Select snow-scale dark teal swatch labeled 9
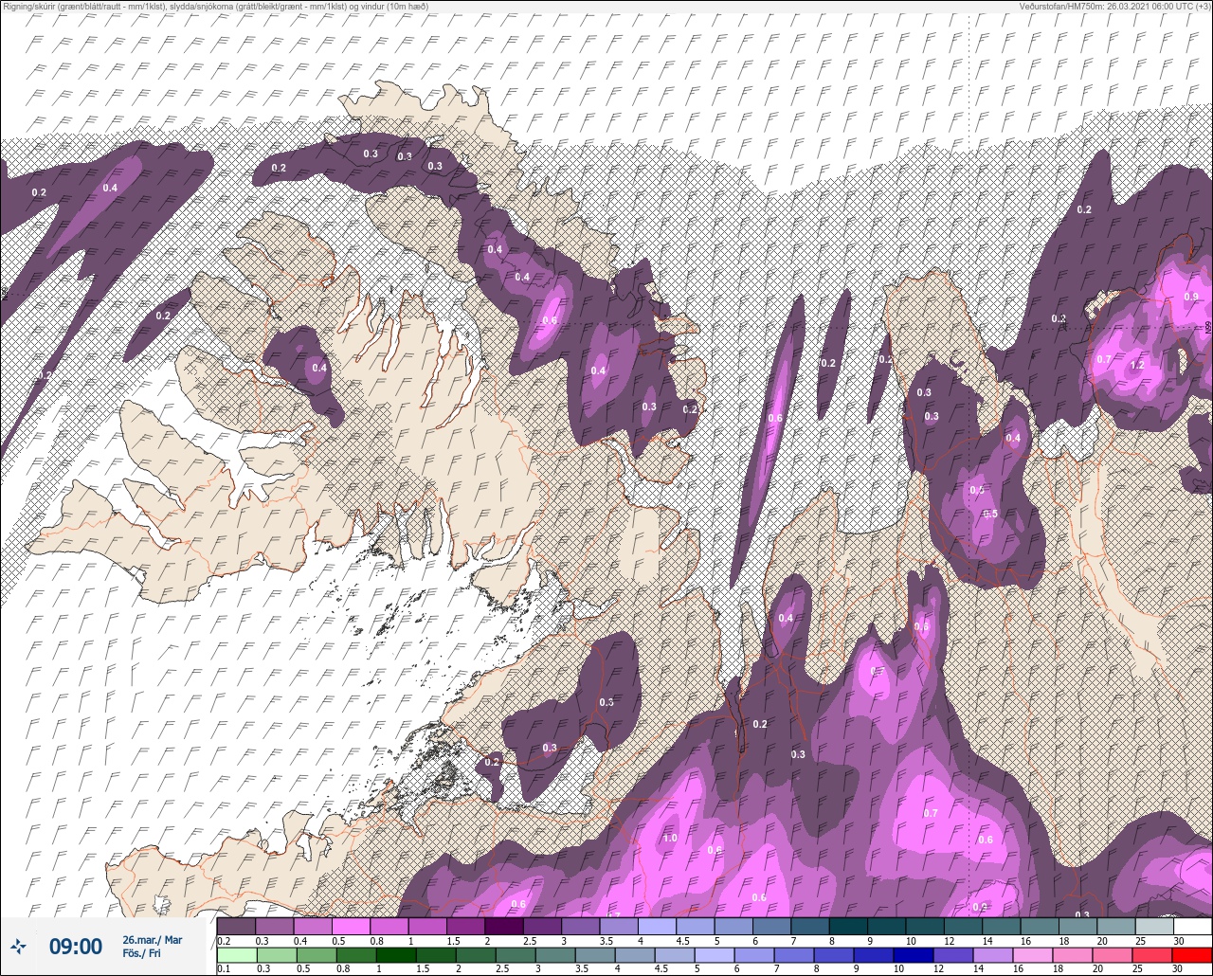The height and width of the screenshot is (976, 1213). click(887, 926)
